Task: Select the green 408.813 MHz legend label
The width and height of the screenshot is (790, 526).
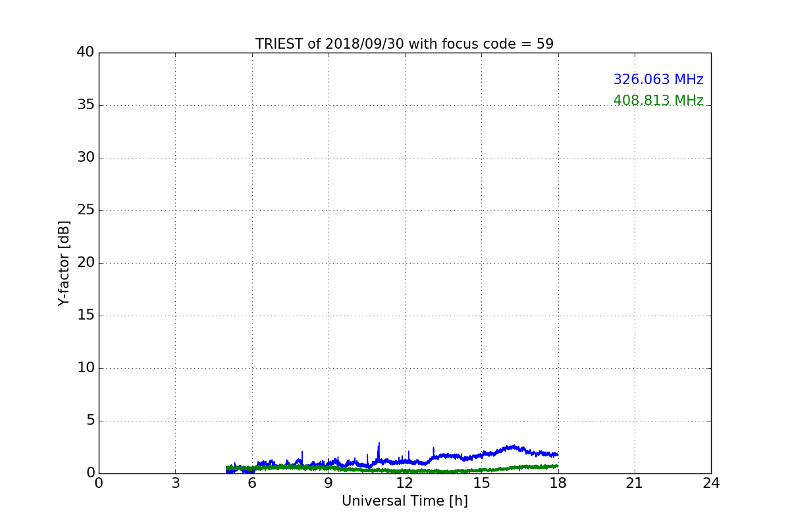Action: [658, 101]
